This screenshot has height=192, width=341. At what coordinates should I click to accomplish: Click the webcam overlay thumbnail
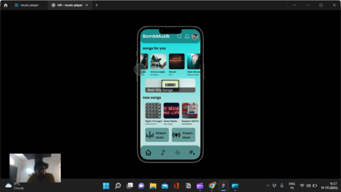pyautogui.click(x=35, y=168)
